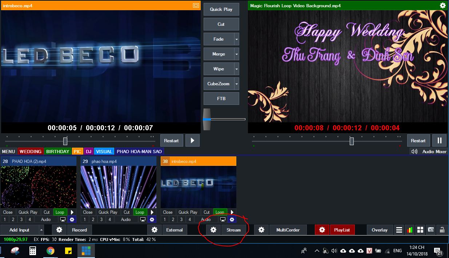Expand the CubeZoom transition dropdown arrow

coord(237,84)
